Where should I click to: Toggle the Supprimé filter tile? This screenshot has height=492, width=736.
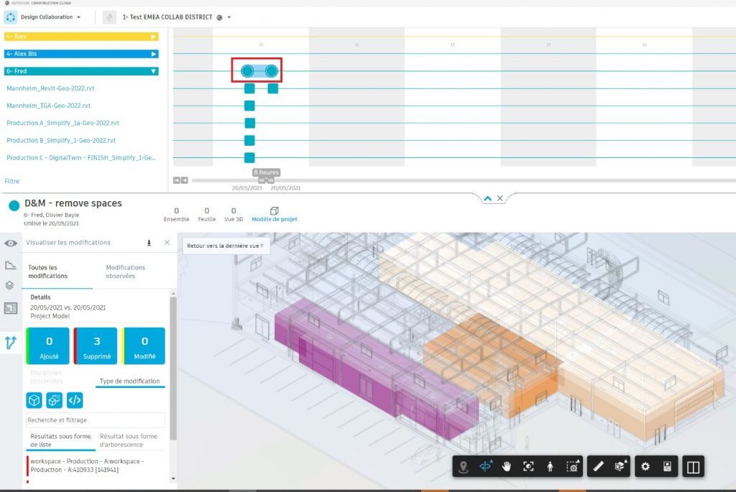(96, 346)
